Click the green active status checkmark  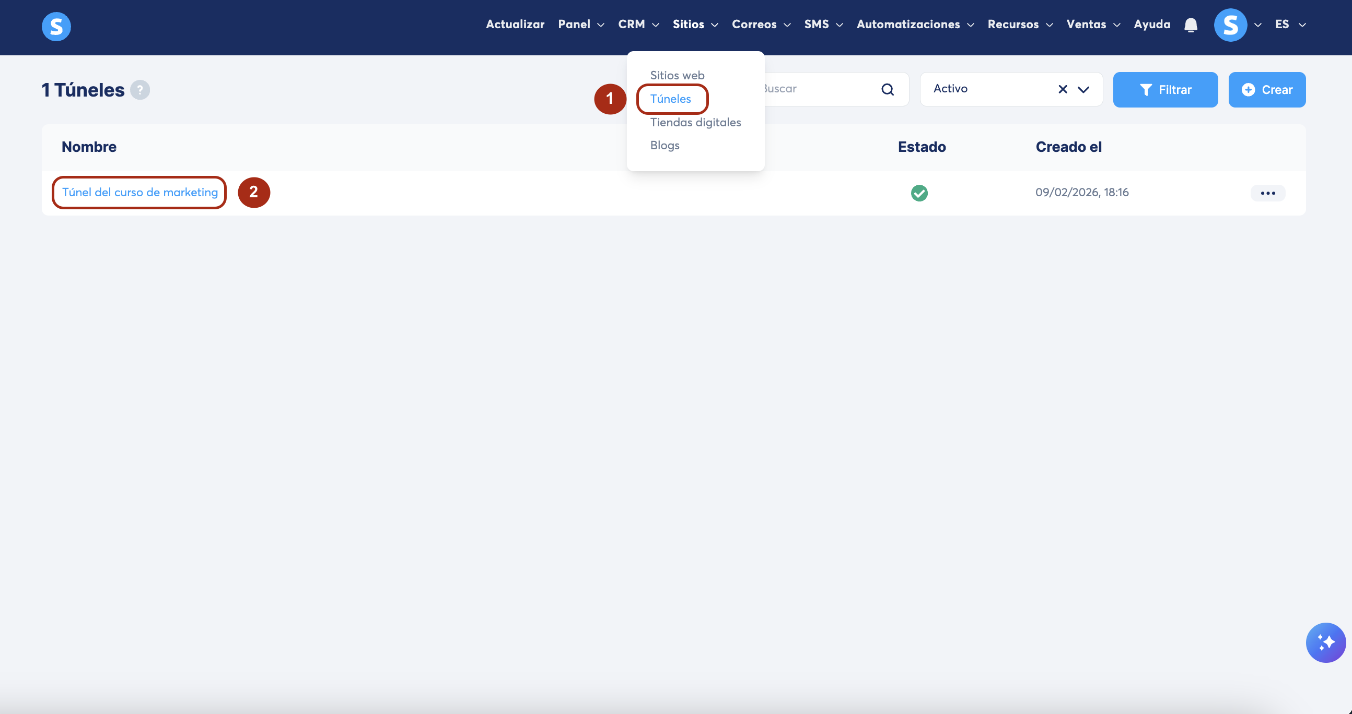[919, 193]
